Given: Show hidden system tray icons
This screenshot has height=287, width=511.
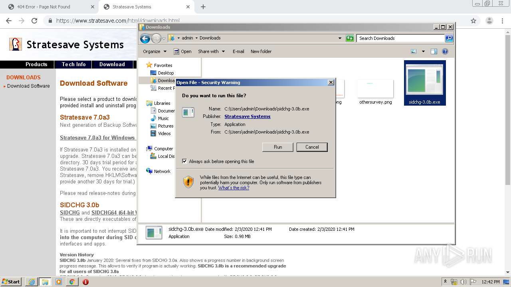Looking at the screenshot, I should click(x=445, y=282).
